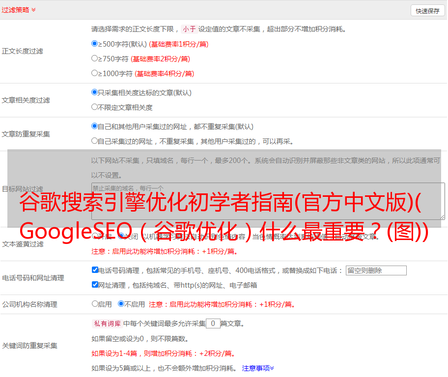
Task: Select 只采集相关度达标的文章(默认) radio
Action: (x=94, y=92)
